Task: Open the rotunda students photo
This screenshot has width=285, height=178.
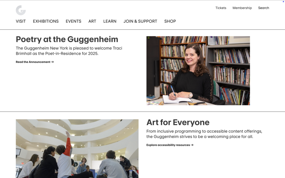Action: 77,149
